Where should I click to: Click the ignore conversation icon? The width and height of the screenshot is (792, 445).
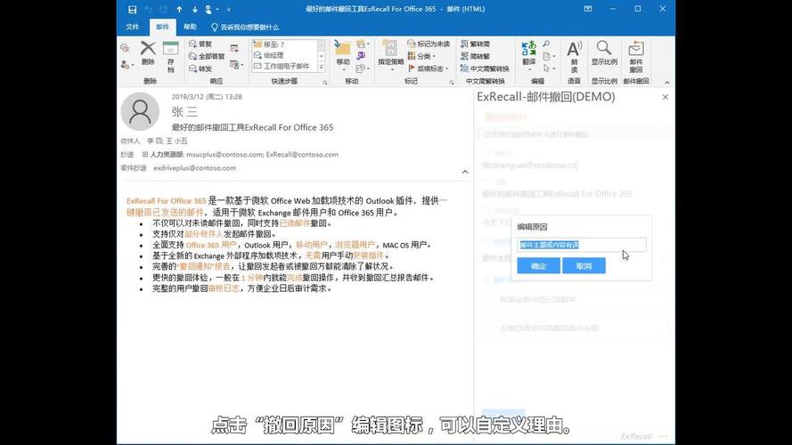[126, 48]
